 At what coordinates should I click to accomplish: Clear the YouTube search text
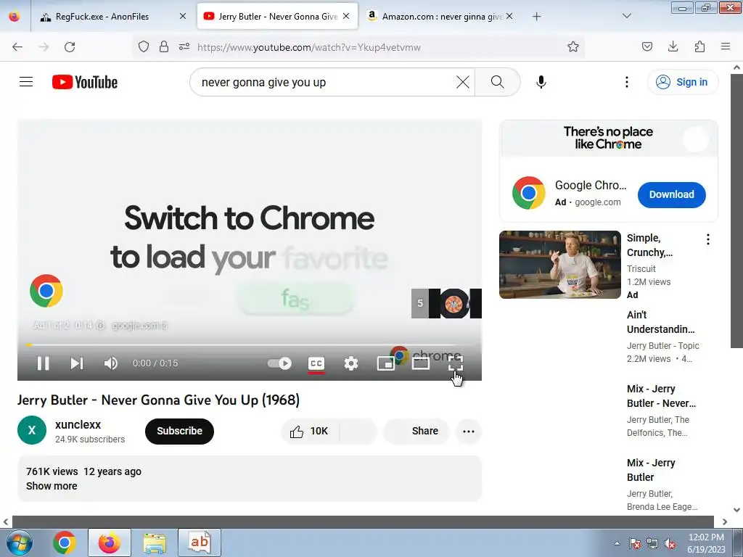pos(462,82)
